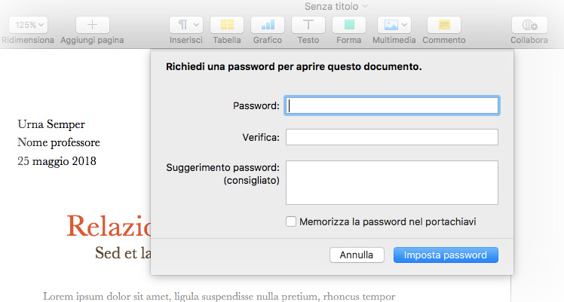Click the 25 maggio 2018 date text
564x302 pixels.
click(x=57, y=160)
